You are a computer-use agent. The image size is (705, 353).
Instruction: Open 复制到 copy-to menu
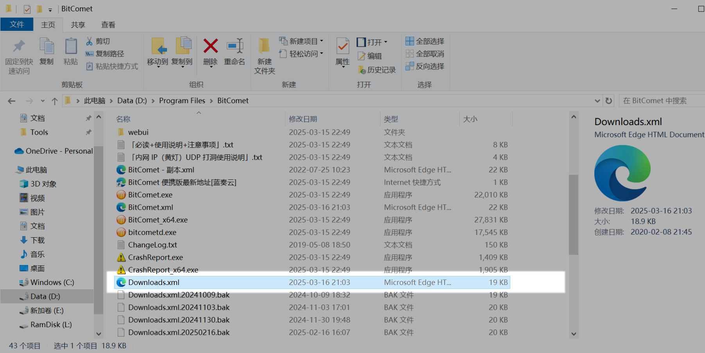coord(182,53)
